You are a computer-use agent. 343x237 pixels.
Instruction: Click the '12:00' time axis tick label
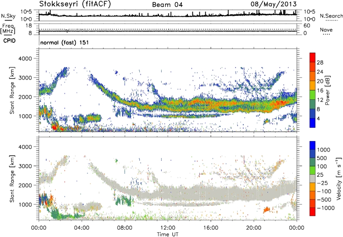[168, 228]
